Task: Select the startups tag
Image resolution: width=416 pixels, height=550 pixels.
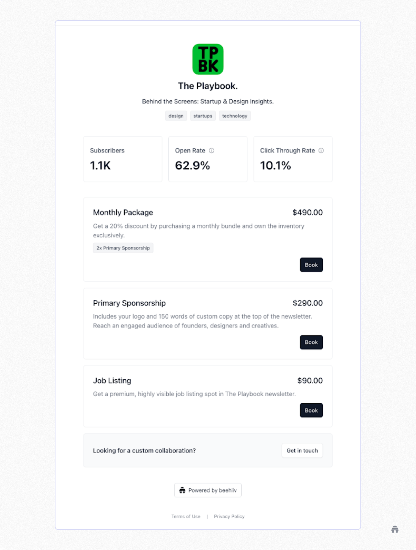Action: pyautogui.click(x=203, y=116)
